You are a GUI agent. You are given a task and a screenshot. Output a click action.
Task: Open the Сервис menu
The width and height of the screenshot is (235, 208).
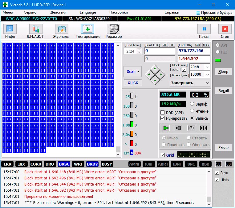click(x=30, y=13)
